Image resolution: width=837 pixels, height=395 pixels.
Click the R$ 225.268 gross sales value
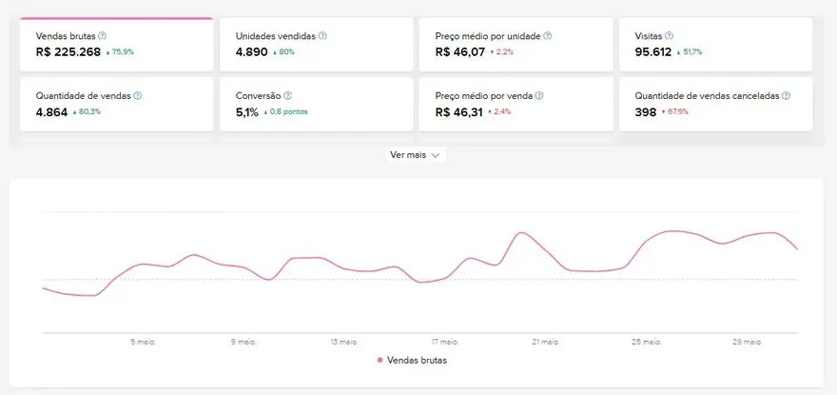68,51
